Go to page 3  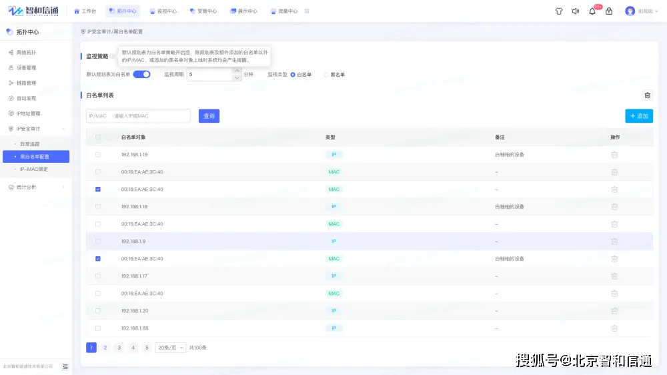point(119,348)
